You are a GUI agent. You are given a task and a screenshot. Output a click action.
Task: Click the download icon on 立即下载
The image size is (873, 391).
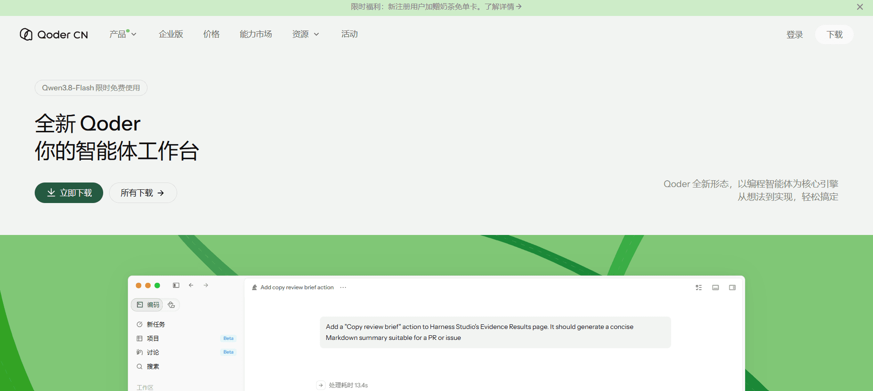[x=51, y=193]
